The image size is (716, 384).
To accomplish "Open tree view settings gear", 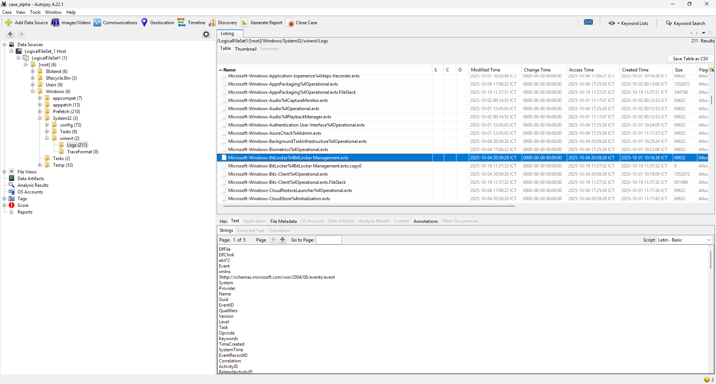I will tap(206, 34).
